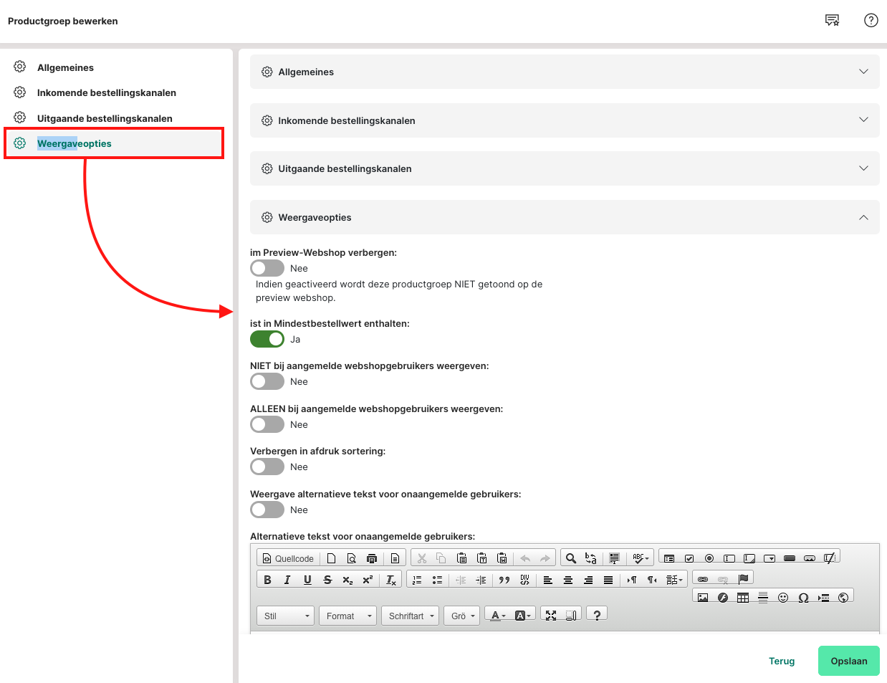Open the find search tool in editor

tap(571, 558)
